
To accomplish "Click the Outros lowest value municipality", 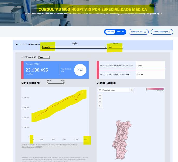I will [x=139, y=74].
